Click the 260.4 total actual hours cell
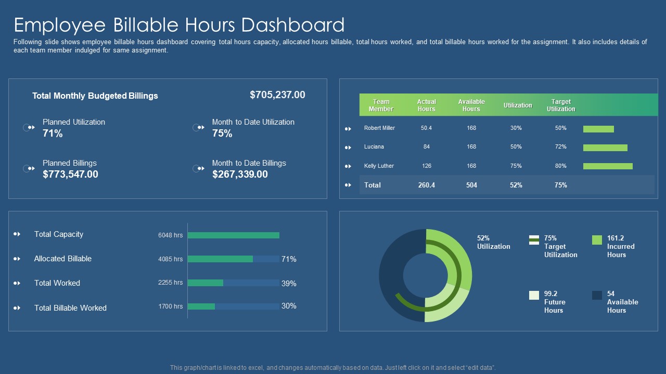 pos(427,185)
